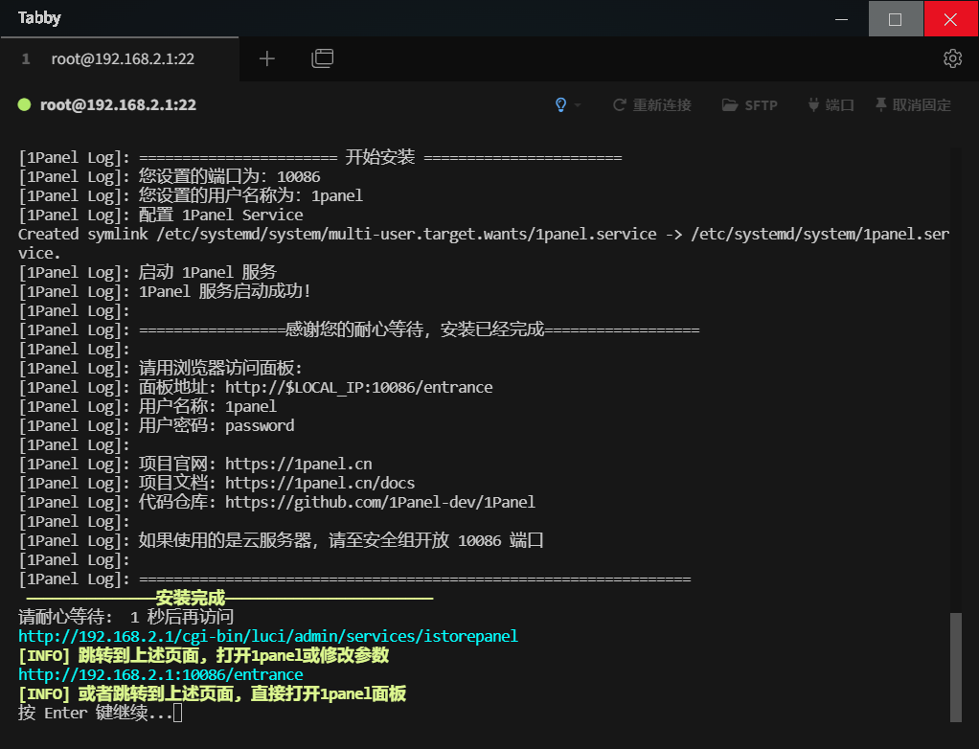
Task: Click the Tabby window title
Action: click(39, 17)
